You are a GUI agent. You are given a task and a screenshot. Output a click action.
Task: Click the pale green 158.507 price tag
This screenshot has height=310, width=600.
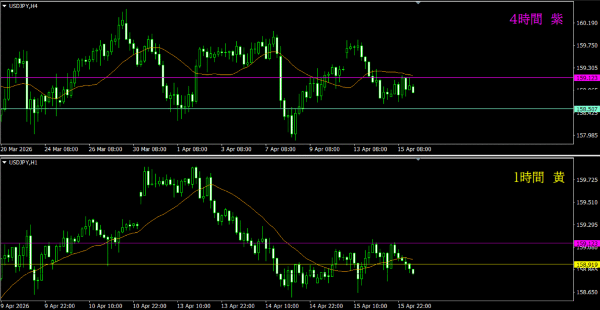coord(587,109)
